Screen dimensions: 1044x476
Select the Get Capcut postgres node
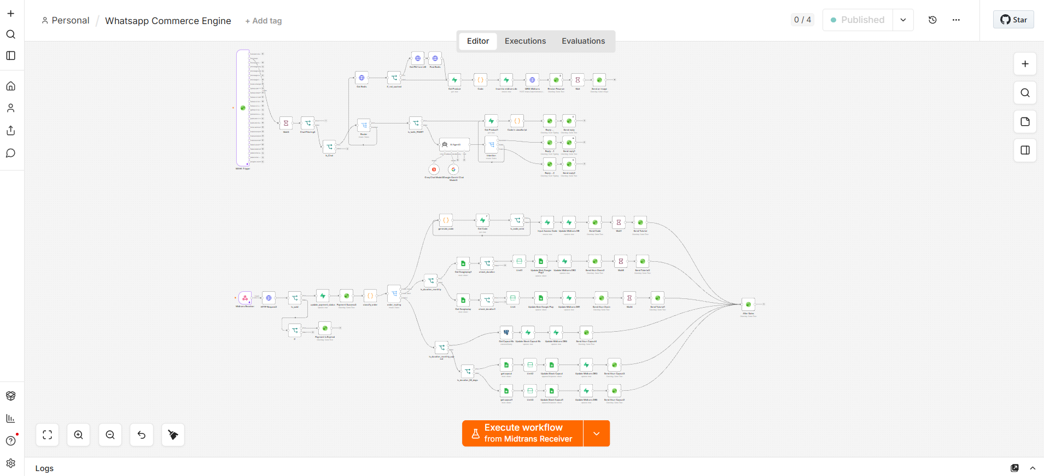pyautogui.click(x=506, y=332)
